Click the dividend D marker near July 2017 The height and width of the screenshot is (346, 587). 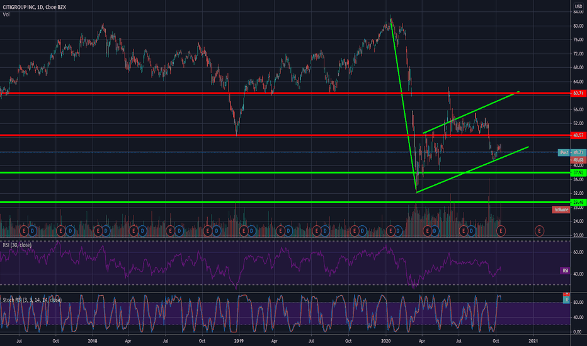tap(33, 231)
